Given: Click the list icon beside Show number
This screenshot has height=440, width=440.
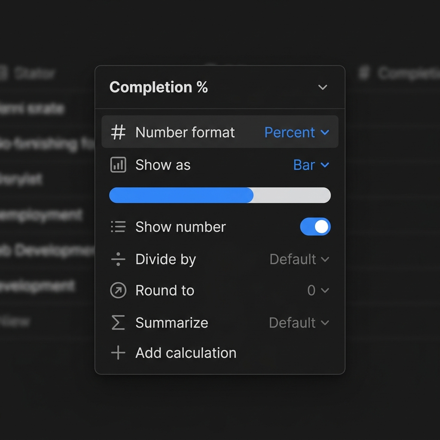Looking at the screenshot, I should click(x=118, y=227).
